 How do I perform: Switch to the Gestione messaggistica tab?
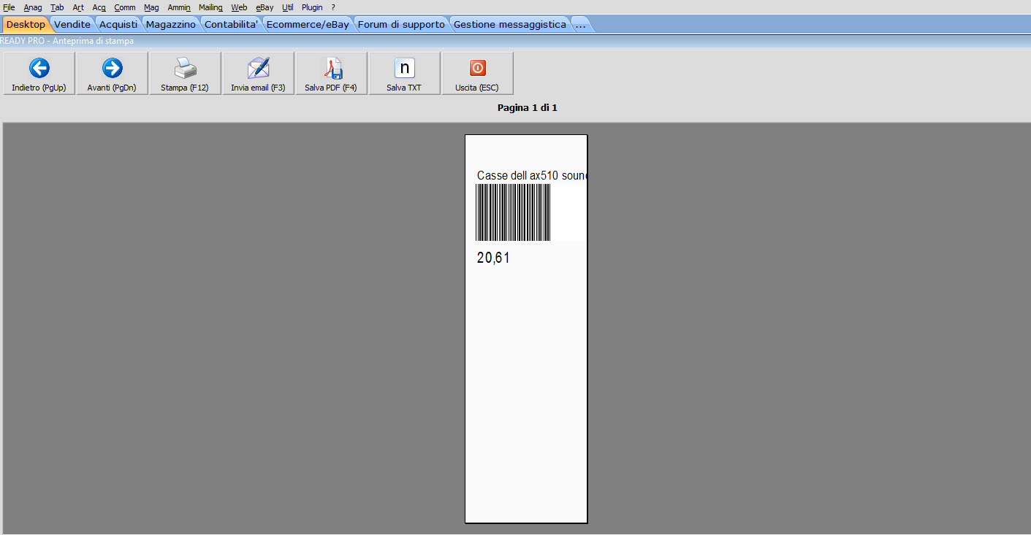510,24
